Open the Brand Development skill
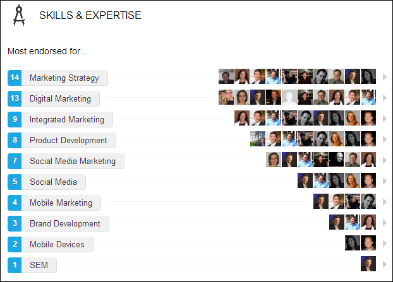The image size is (393, 282). (65, 223)
